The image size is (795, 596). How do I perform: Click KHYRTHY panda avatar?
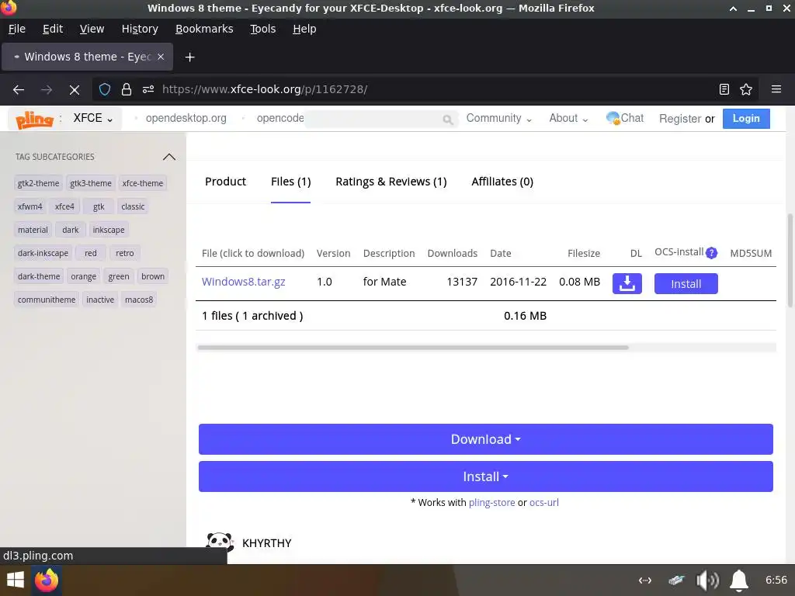coord(220,542)
